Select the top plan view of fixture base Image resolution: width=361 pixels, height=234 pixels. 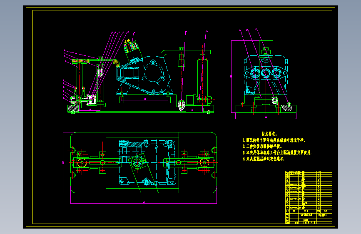pyautogui.click(x=143, y=162)
